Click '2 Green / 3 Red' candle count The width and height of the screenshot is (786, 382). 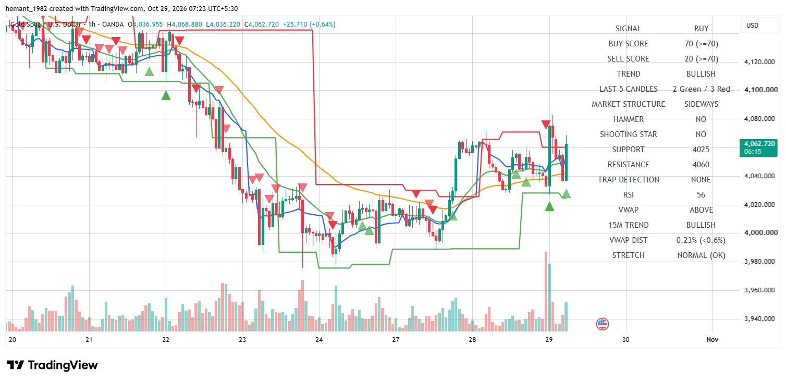pyautogui.click(x=701, y=89)
